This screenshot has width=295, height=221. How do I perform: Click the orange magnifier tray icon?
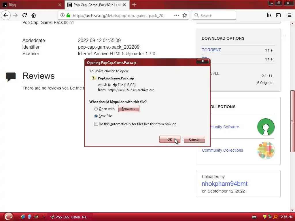coord(275,217)
